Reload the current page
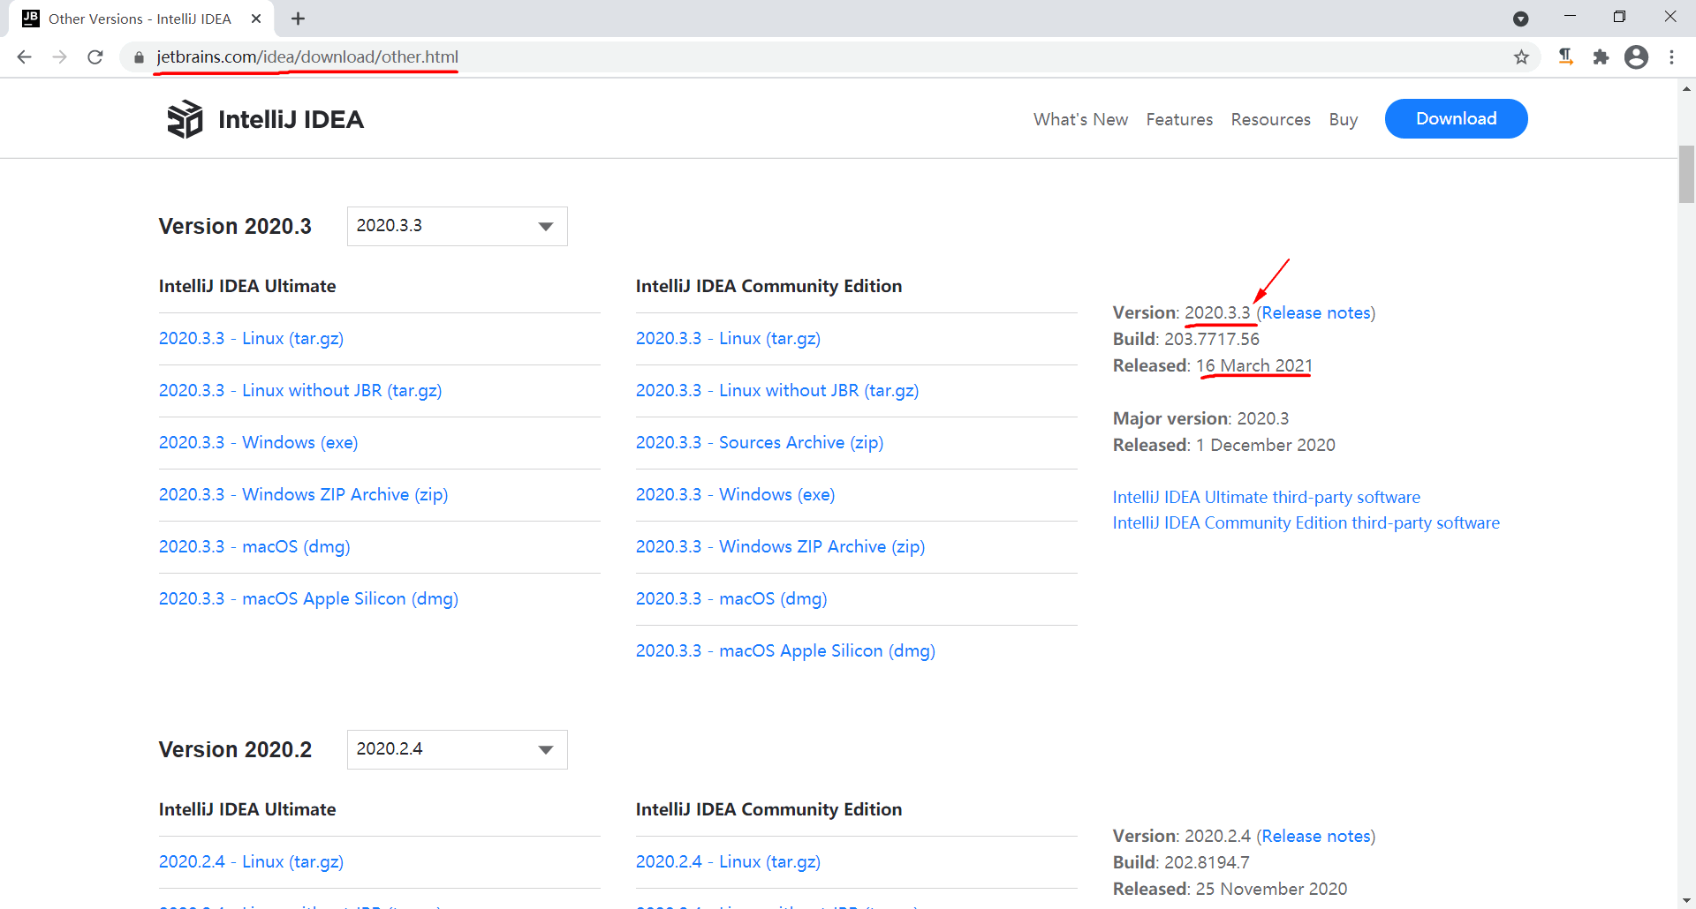The image size is (1696, 909). [x=95, y=57]
